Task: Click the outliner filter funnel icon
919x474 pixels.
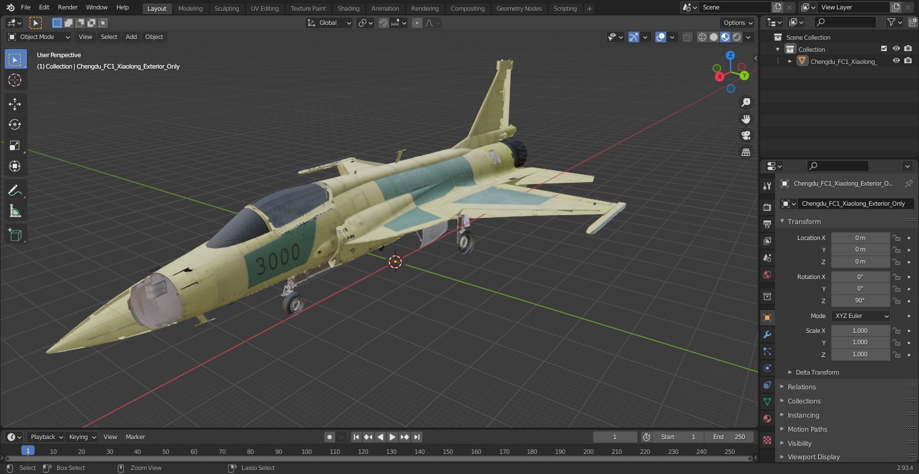Action: click(891, 22)
